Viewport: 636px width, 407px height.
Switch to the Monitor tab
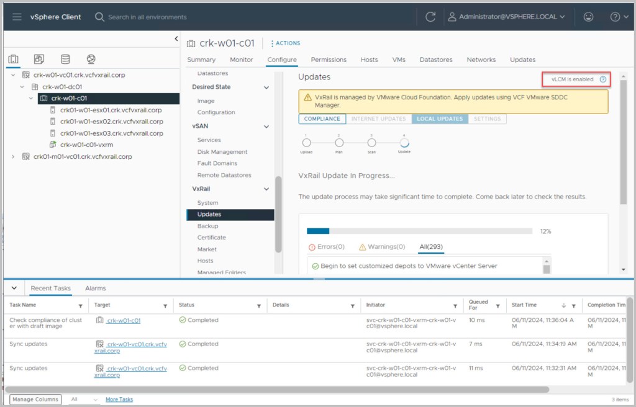point(241,60)
